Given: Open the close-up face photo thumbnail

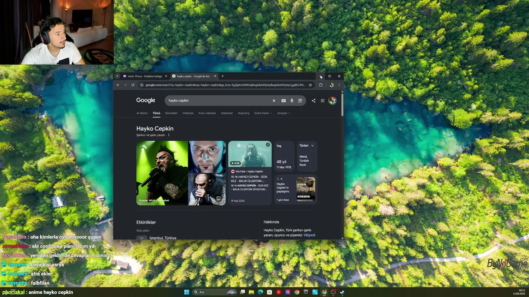Looking at the screenshot, I should tap(207, 157).
